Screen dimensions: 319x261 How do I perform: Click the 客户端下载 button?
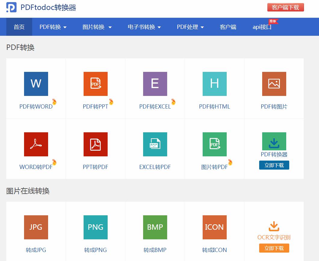pos(285,7)
